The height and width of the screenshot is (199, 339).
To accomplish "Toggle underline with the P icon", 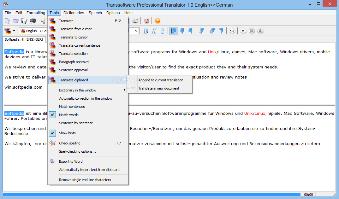I will coord(163,31).
